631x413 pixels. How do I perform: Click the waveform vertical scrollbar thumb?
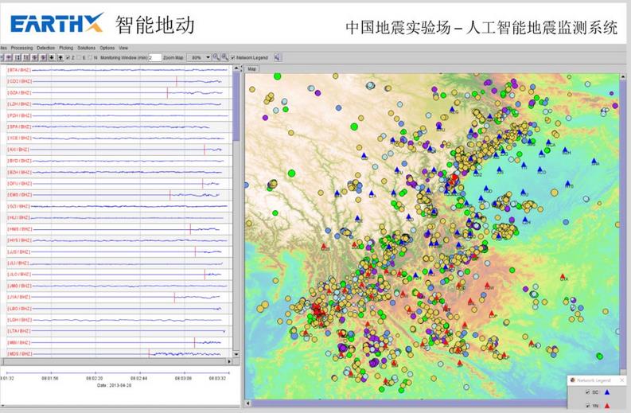[236, 107]
